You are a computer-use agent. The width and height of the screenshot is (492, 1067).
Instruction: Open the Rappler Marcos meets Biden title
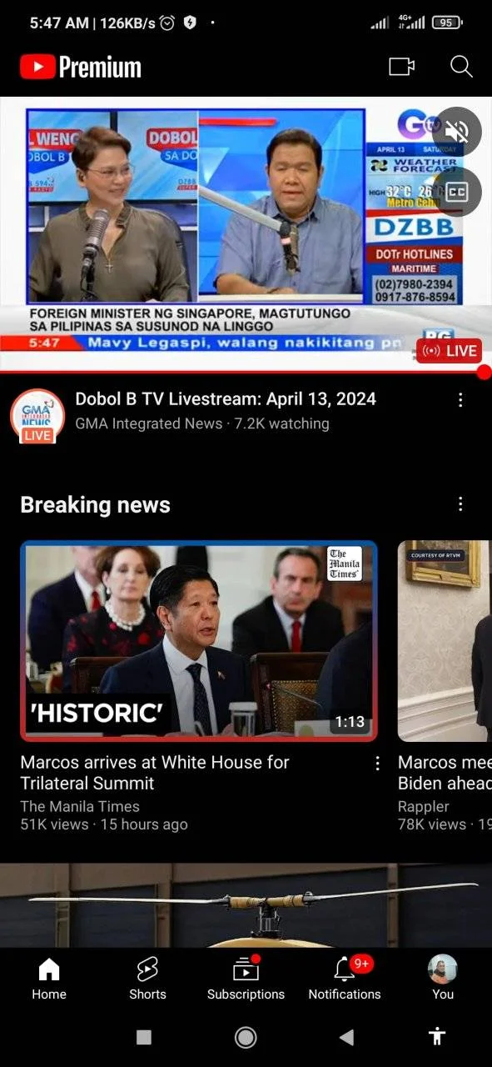445,773
